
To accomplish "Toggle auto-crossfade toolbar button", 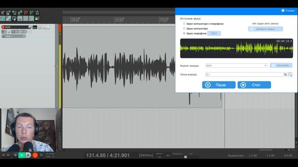I will point(3,19).
